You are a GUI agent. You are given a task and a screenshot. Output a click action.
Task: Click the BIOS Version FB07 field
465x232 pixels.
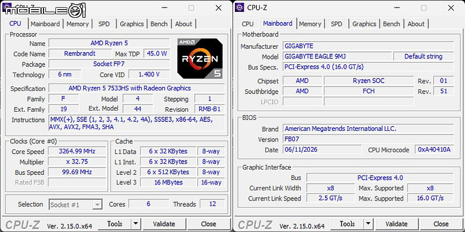point(368,139)
